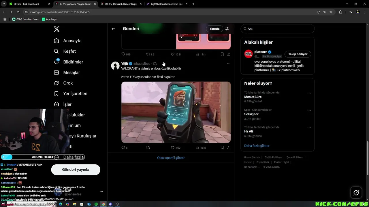
Task: Open the VALORANT phone image
Action: [x=176, y=112]
